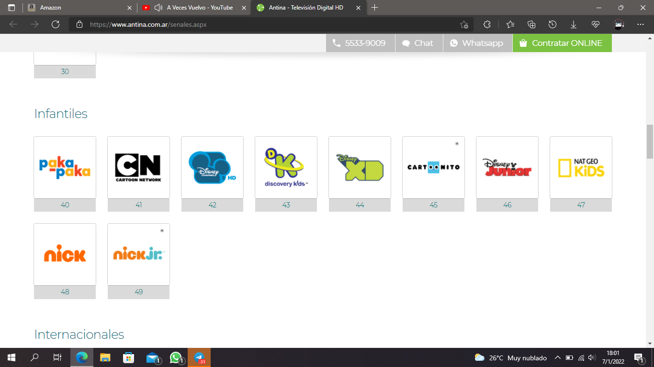Click the page vertical scrollbar thumb
Image resolution: width=654 pixels, height=367 pixels.
pyautogui.click(x=650, y=141)
